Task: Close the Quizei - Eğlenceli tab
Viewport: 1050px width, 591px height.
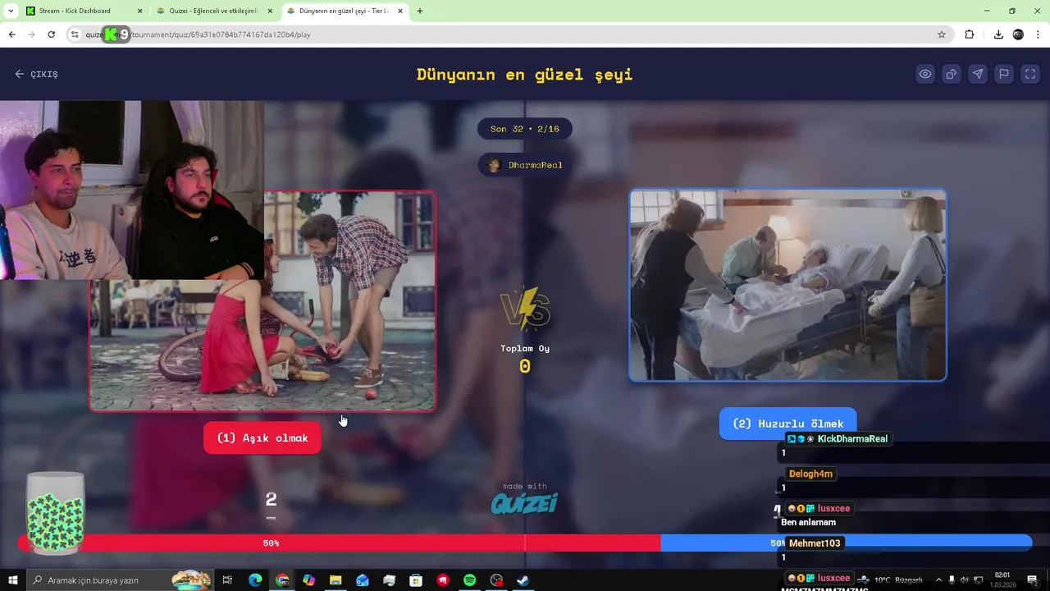Action: (270, 11)
